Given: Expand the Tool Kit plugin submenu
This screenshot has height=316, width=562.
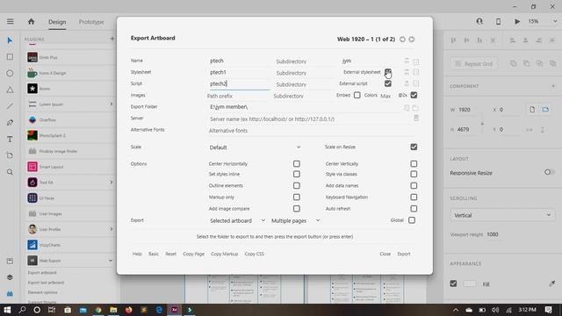Looking at the screenshot, I should [111, 182].
